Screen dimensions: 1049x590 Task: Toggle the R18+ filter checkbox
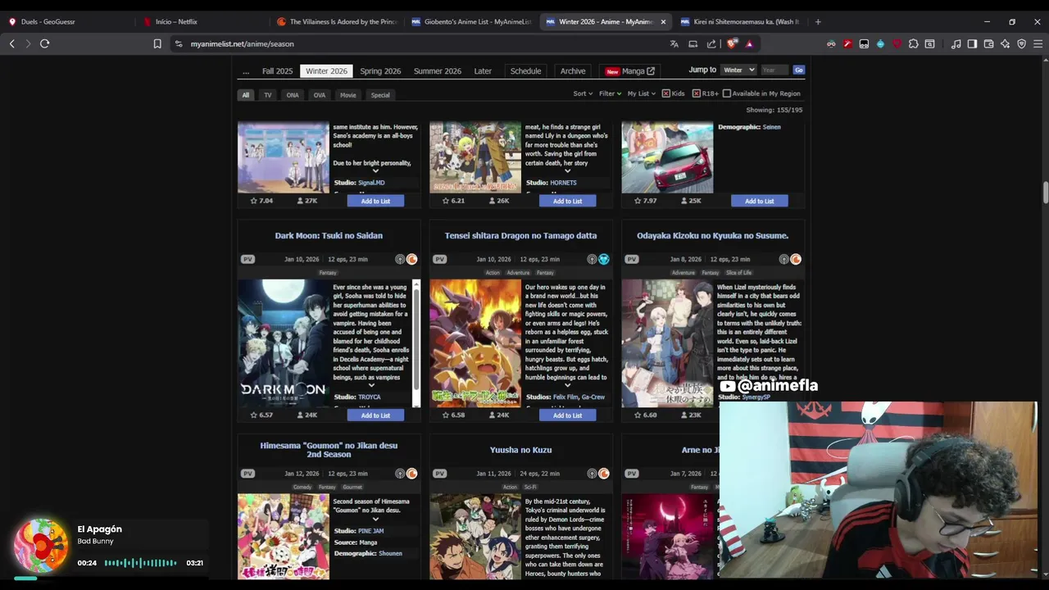pyautogui.click(x=696, y=93)
